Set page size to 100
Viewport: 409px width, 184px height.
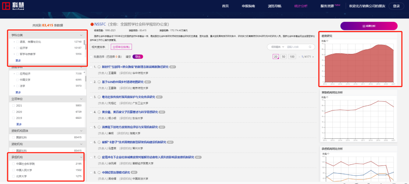[292, 57]
